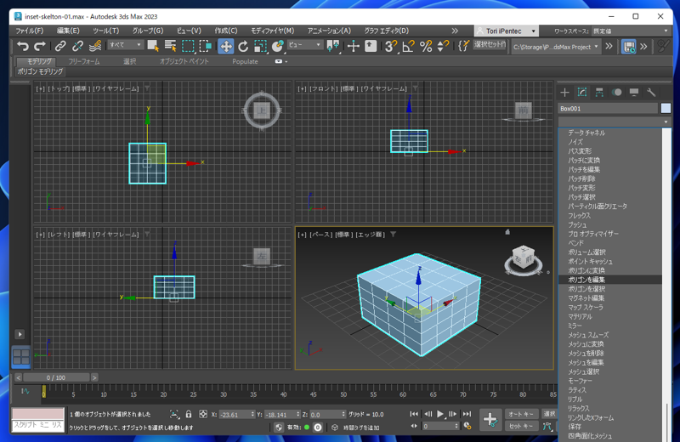Open the File menu (ファイル)
680x442 pixels.
pyautogui.click(x=30, y=31)
